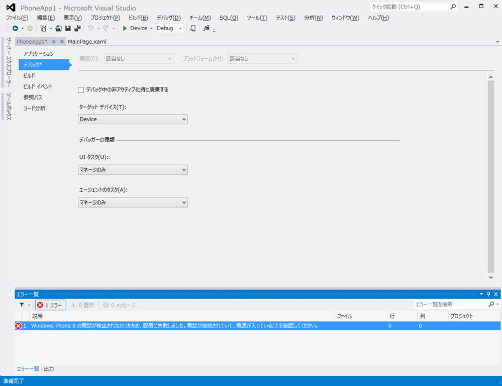Click the search magnifier in error list
Image resolution: width=502 pixels, height=386 pixels.
(491, 304)
